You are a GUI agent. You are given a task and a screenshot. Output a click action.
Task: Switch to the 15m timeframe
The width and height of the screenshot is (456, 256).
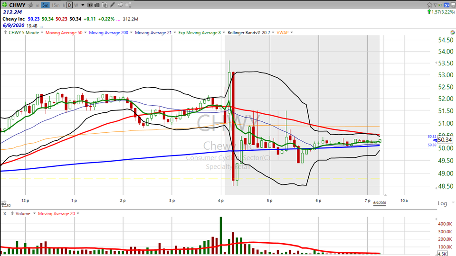[x=56, y=5]
